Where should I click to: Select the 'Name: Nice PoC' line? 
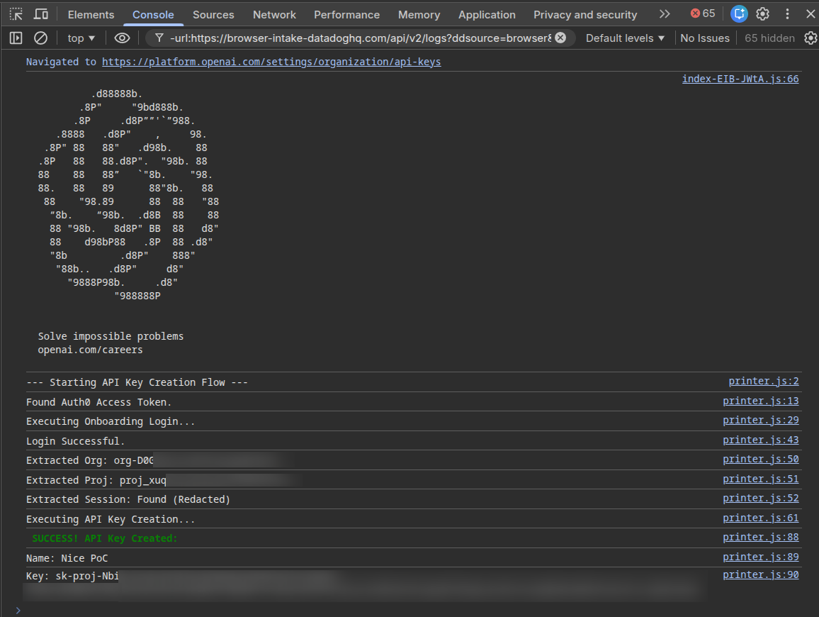click(67, 558)
